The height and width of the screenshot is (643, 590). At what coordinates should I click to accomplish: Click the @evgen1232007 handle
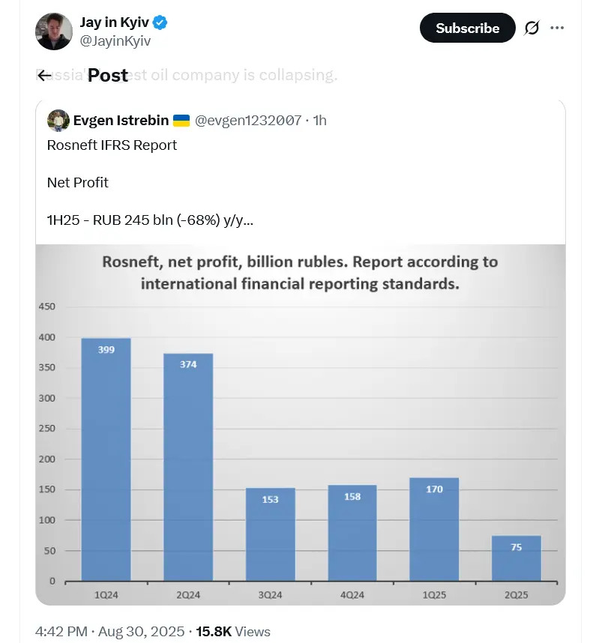coord(248,121)
